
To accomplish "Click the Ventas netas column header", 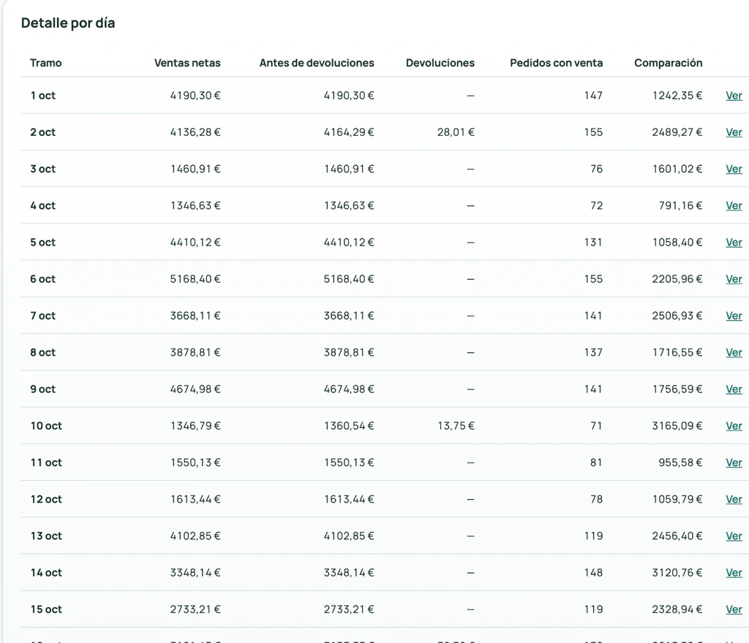I will pyautogui.click(x=187, y=63).
